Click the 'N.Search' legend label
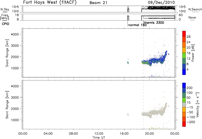Image resolution: width=202 pixels, height=139 pixels. point(195,9)
